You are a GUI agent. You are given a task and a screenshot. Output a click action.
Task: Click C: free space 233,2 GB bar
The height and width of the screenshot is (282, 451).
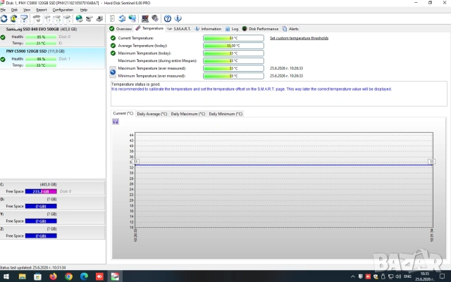click(x=41, y=191)
